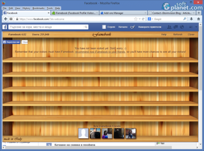Viewport: 204px width, 151px height.
Task: Close the iFamebook shelf panel
Action: (x=191, y=34)
